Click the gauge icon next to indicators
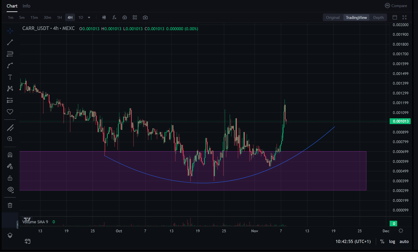This screenshot has width=418, height=252. pyautogui.click(x=125, y=17)
